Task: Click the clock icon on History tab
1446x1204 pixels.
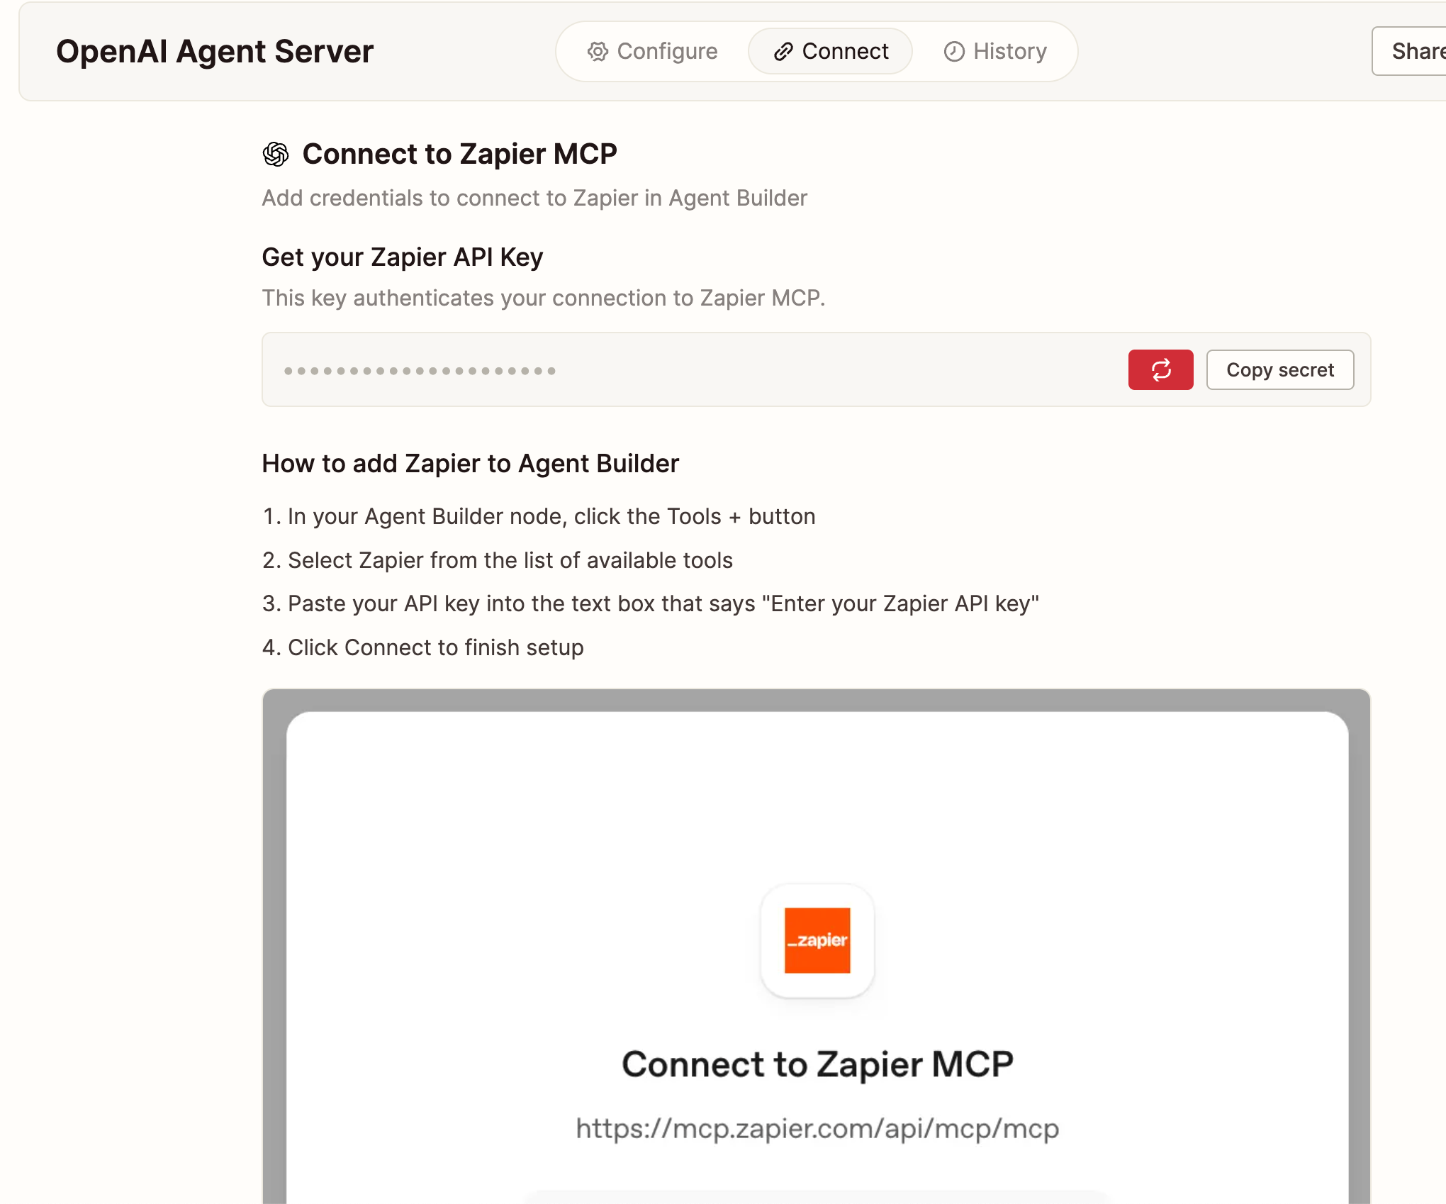Action: [954, 51]
